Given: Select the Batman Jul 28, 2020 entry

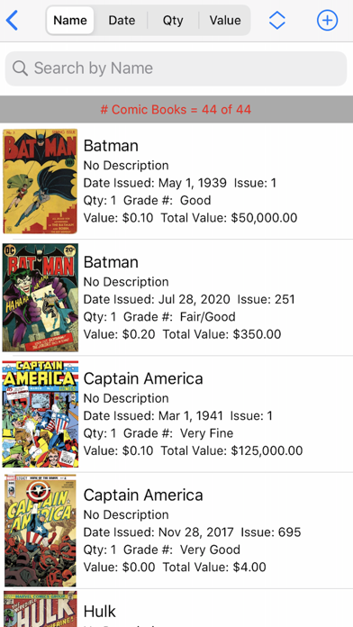Looking at the screenshot, I should pos(176,297).
